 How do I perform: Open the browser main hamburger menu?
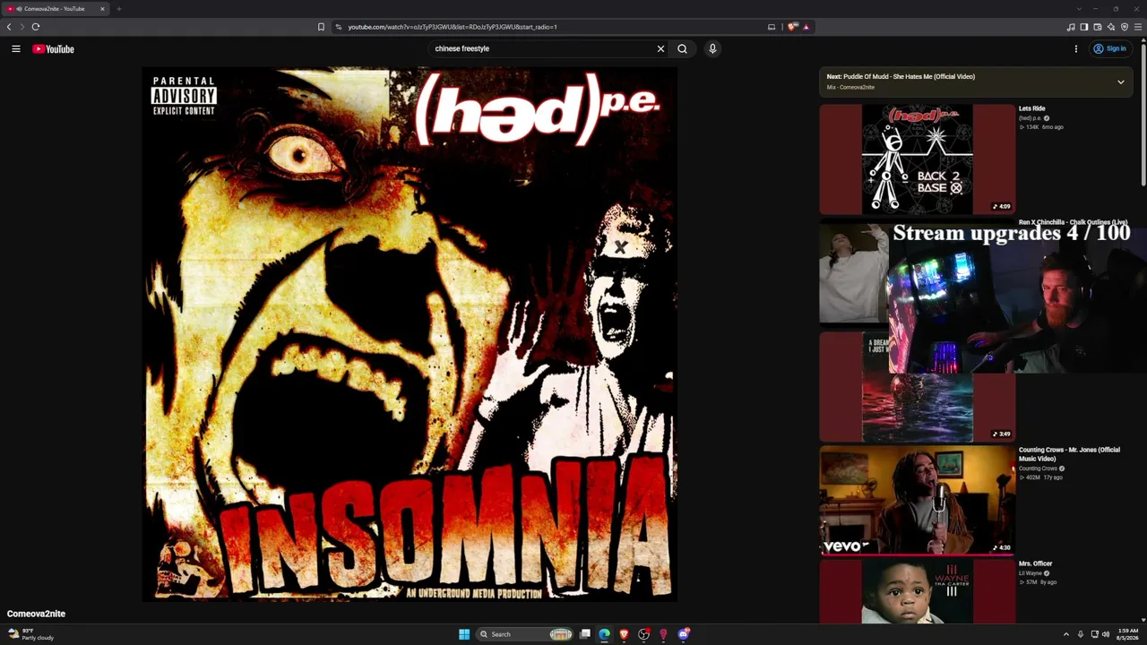[x=1138, y=27]
